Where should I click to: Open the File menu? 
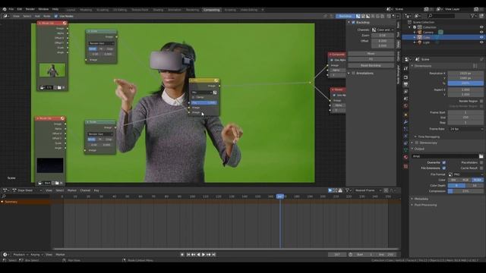11,9
